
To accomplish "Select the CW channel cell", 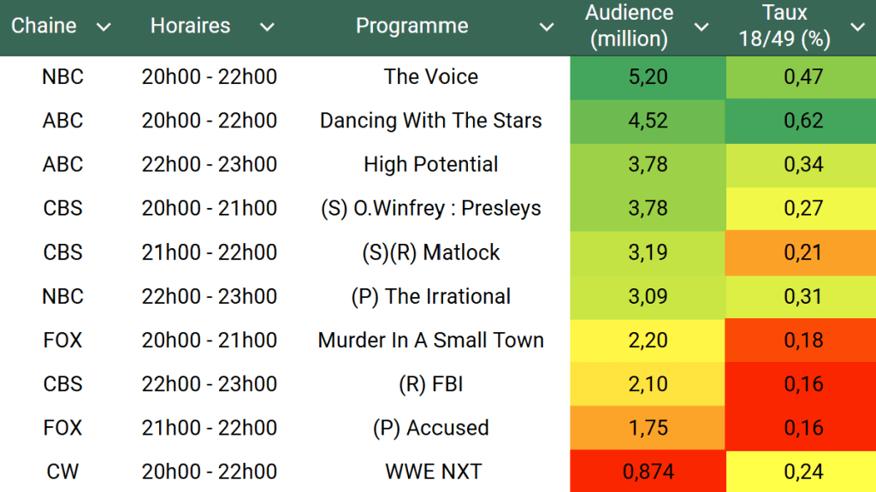I will click(x=62, y=471).
